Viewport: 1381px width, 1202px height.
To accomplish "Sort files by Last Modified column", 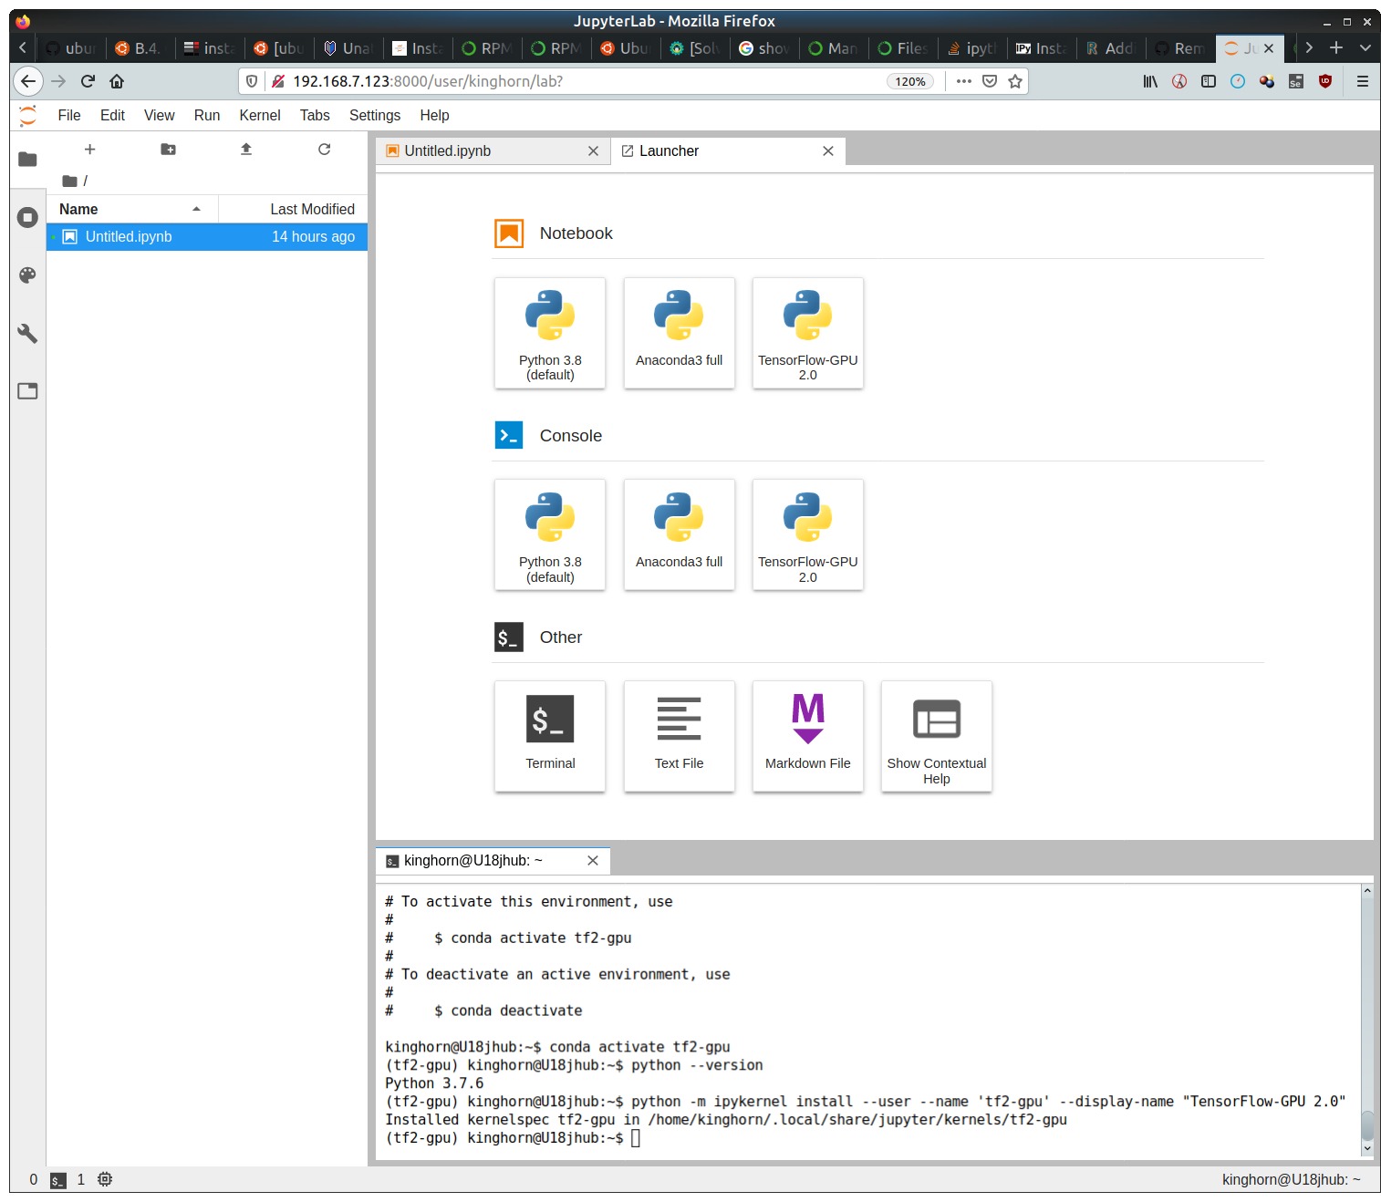I will click(294, 209).
